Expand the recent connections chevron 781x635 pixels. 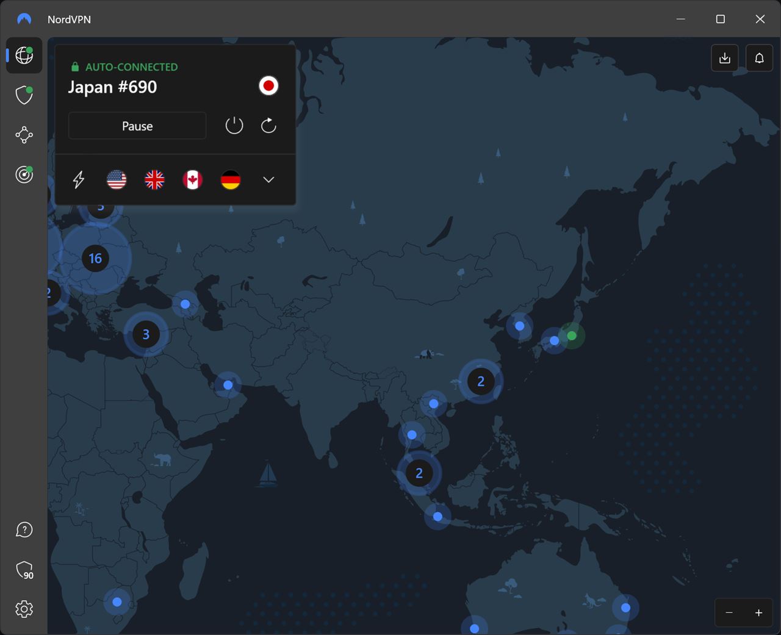click(x=268, y=179)
